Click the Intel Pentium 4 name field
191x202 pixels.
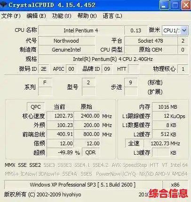tap(81, 30)
